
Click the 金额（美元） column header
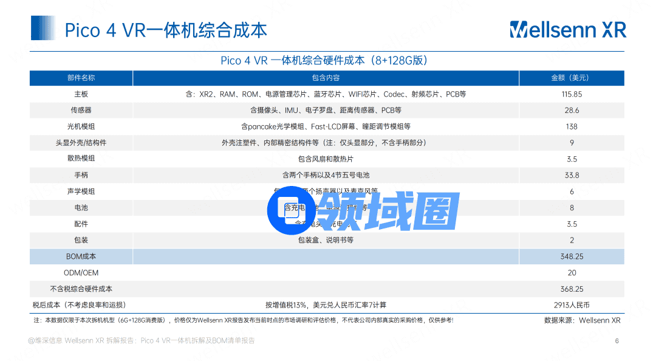[571, 78]
